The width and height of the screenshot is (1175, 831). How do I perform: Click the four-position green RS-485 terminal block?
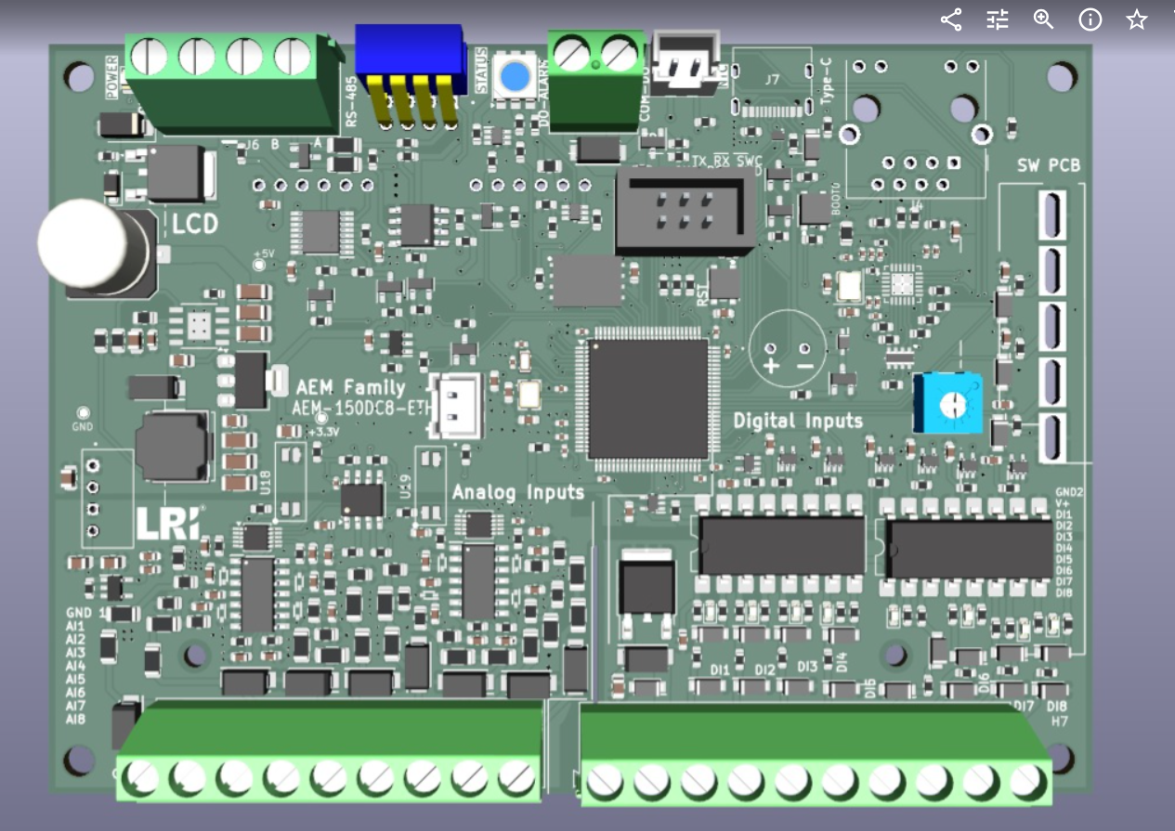[x=234, y=84]
